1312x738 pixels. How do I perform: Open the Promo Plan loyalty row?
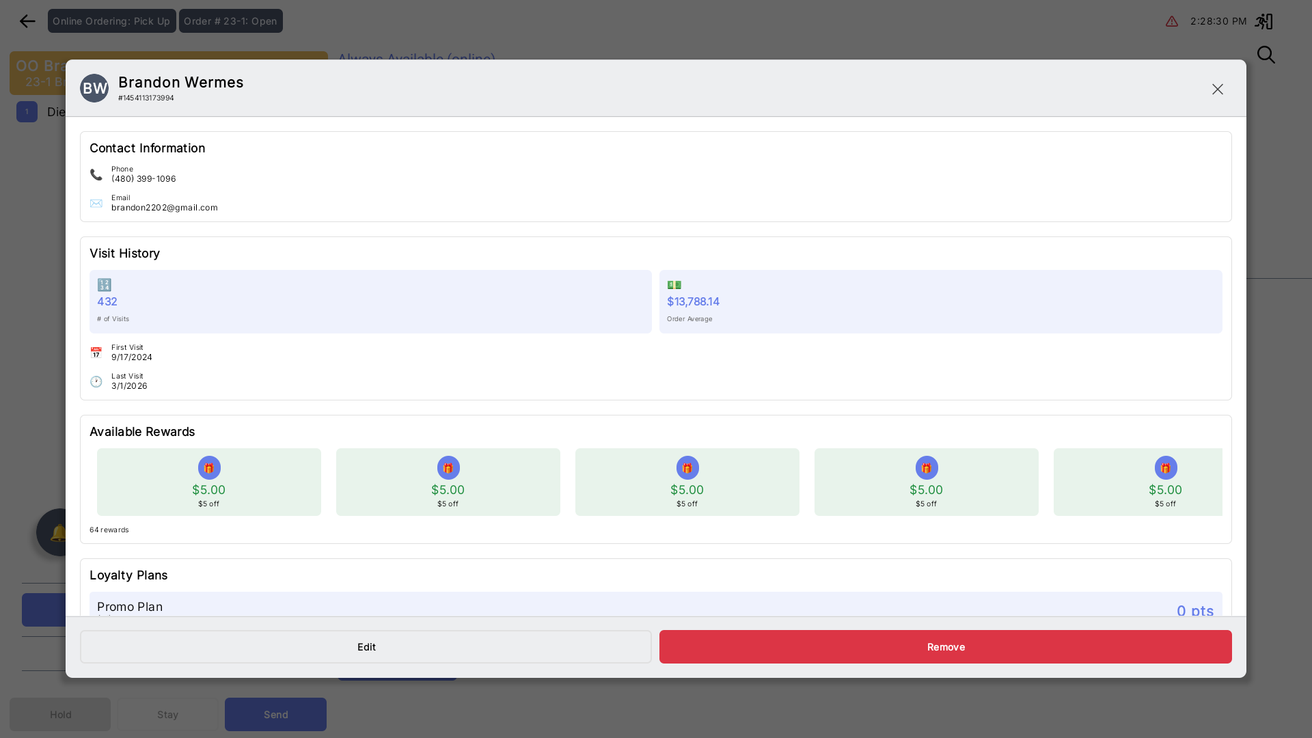655,605
